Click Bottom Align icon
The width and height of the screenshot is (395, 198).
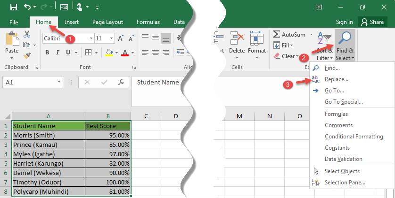166,38
